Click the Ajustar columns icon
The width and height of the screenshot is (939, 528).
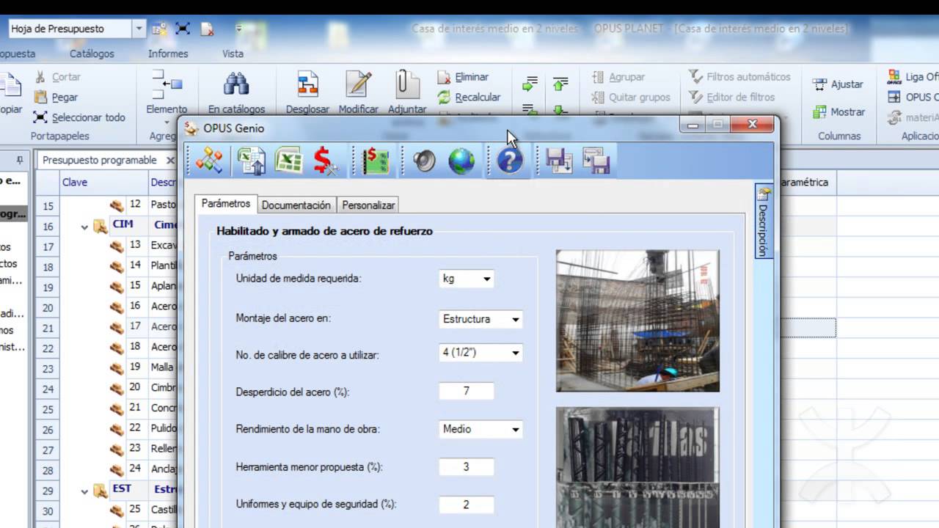click(x=838, y=84)
